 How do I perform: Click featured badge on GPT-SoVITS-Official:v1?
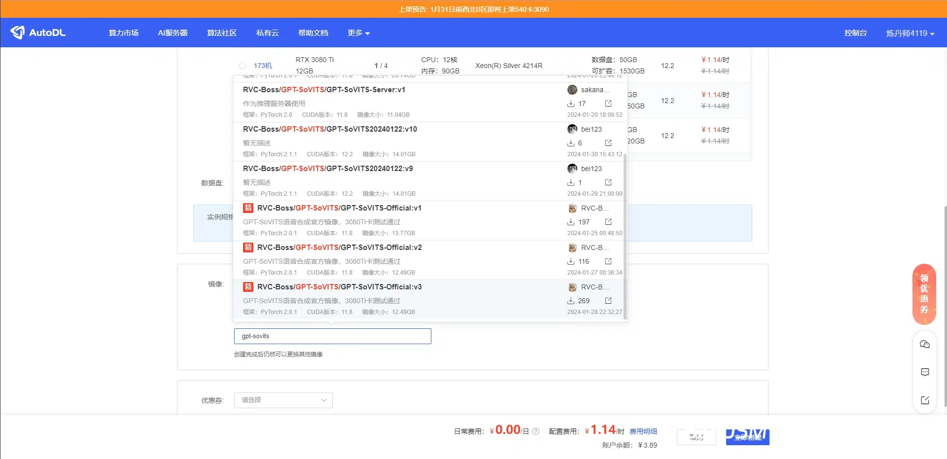click(x=248, y=208)
